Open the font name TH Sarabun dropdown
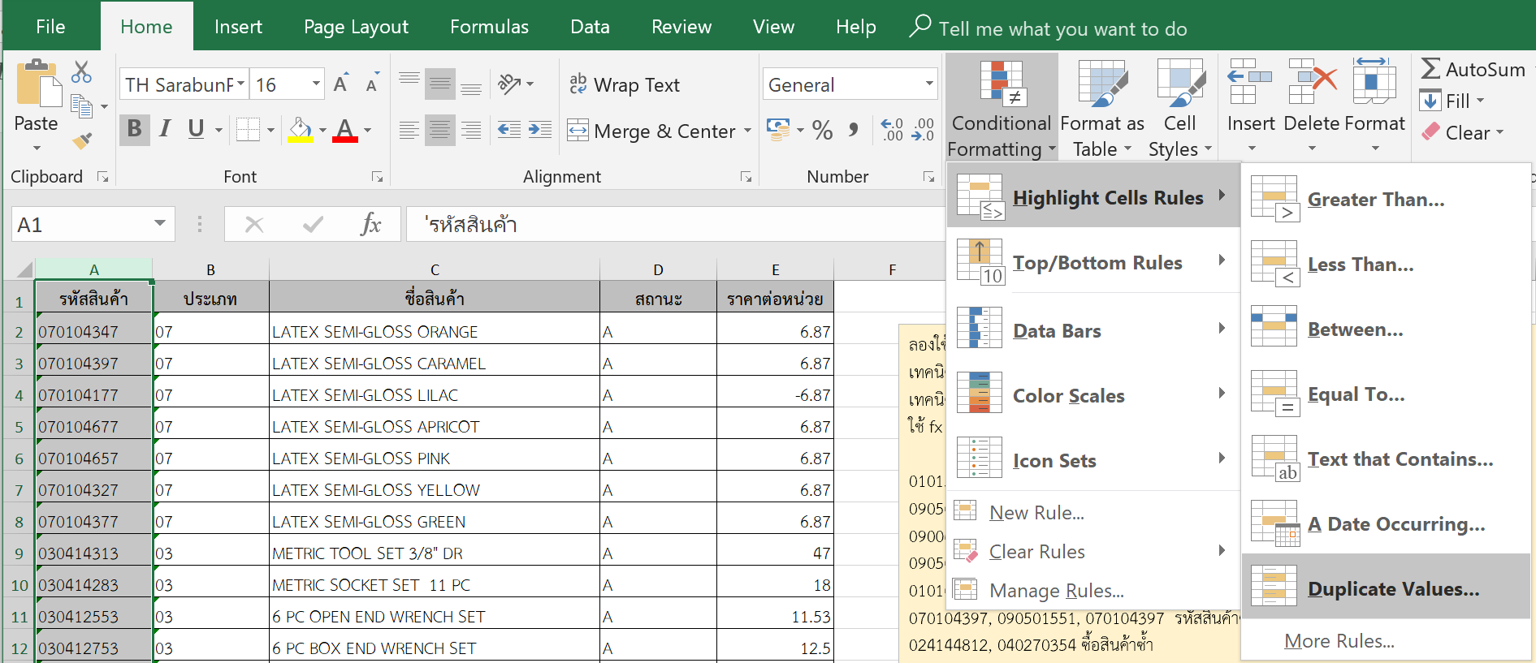The image size is (1536, 663). coord(241,84)
